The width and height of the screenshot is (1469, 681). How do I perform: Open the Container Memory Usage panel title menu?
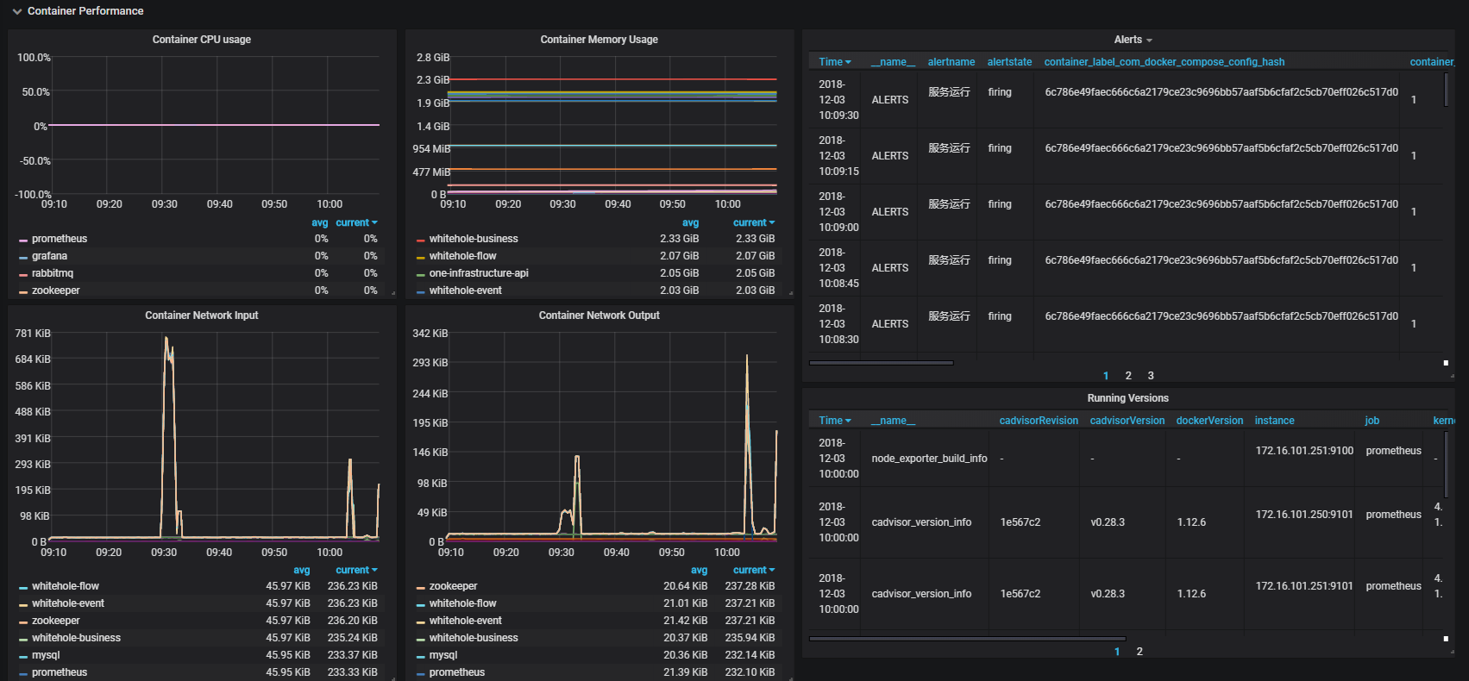pos(599,40)
